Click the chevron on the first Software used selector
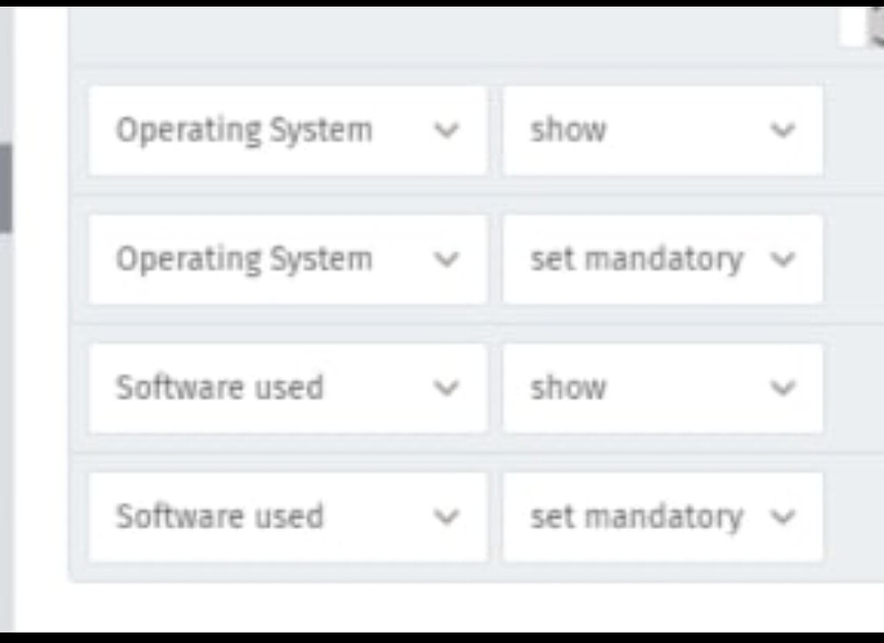The height and width of the screenshot is (643, 884). [x=447, y=388]
